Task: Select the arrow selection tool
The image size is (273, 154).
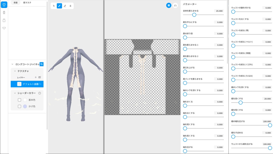Action: [x=54, y=6]
